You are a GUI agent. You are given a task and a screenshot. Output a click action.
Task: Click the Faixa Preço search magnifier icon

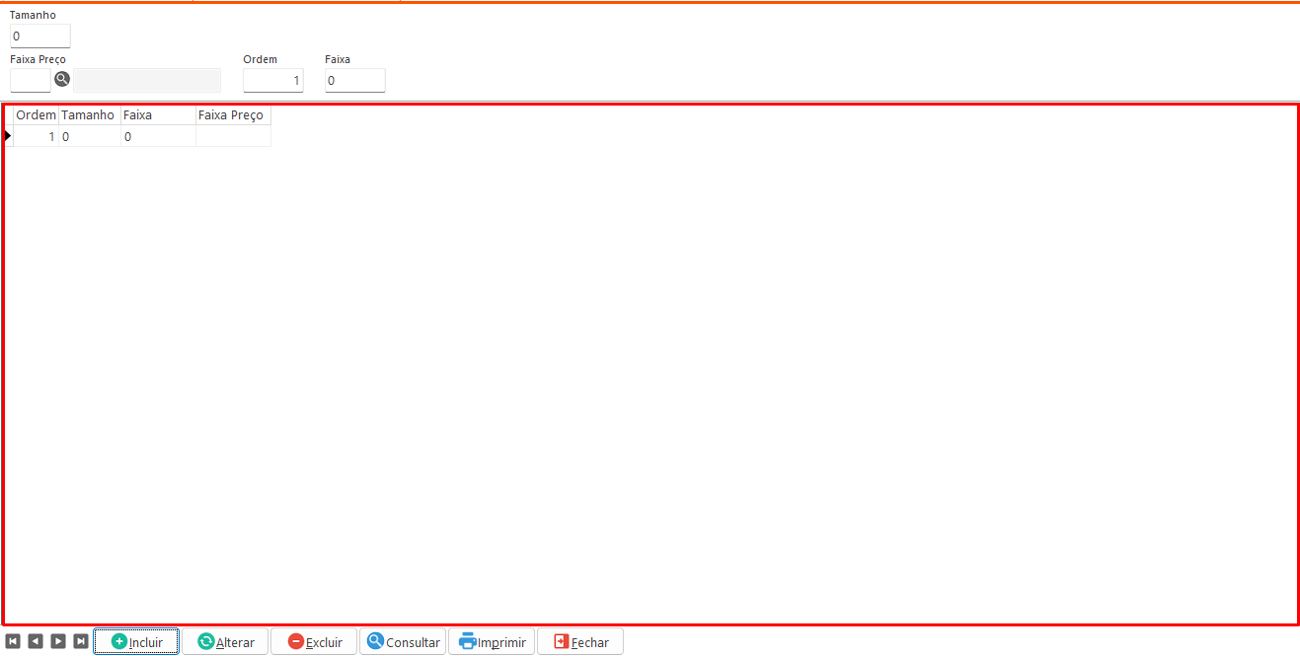62,80
